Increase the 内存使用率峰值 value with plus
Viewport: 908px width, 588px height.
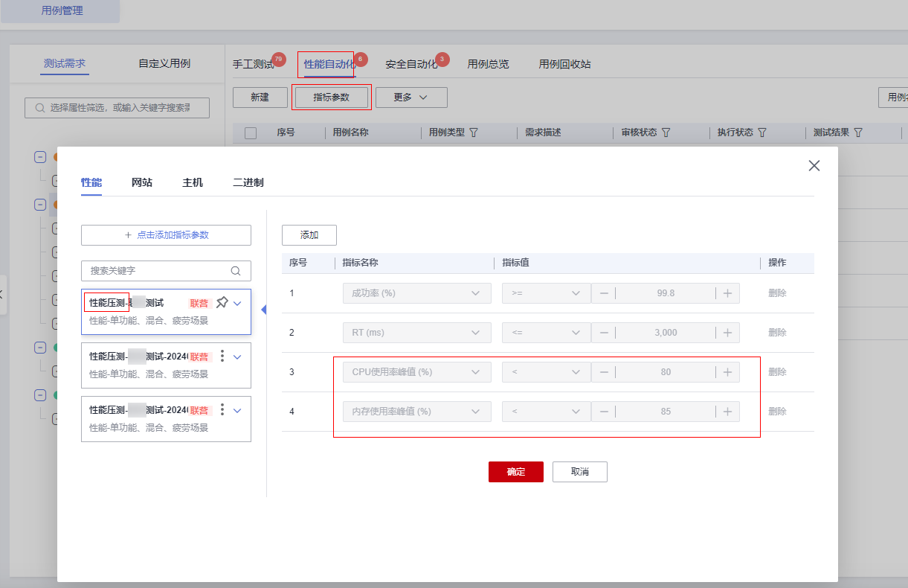click(727, 412)
